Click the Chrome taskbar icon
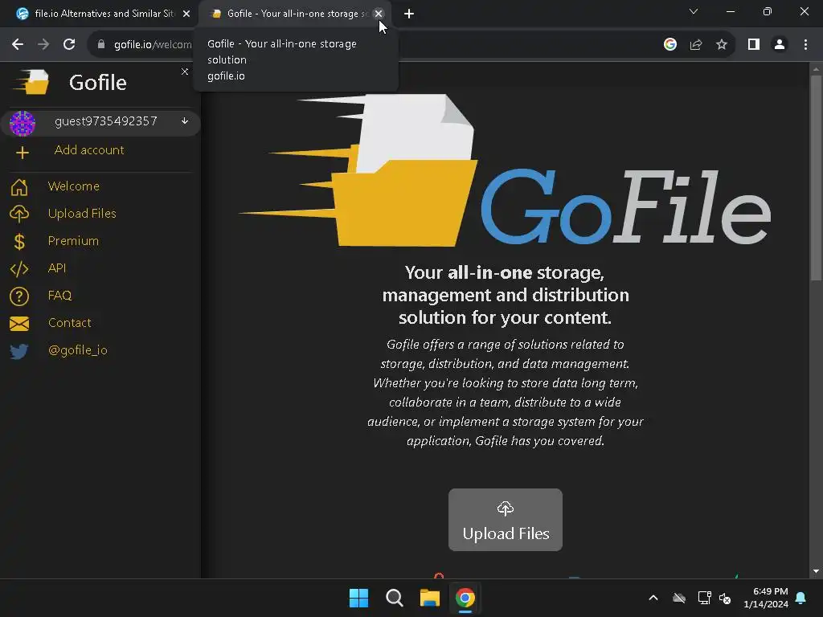The image size is (823, 617). point(465,598)
